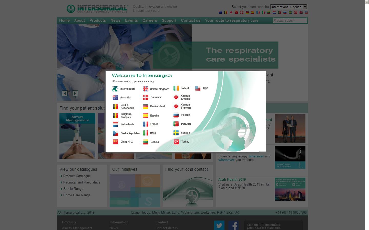Image resolution: width=369 pixels, height=230 pixels.
Task: Open the Products menu
Action: click(98, 20)
